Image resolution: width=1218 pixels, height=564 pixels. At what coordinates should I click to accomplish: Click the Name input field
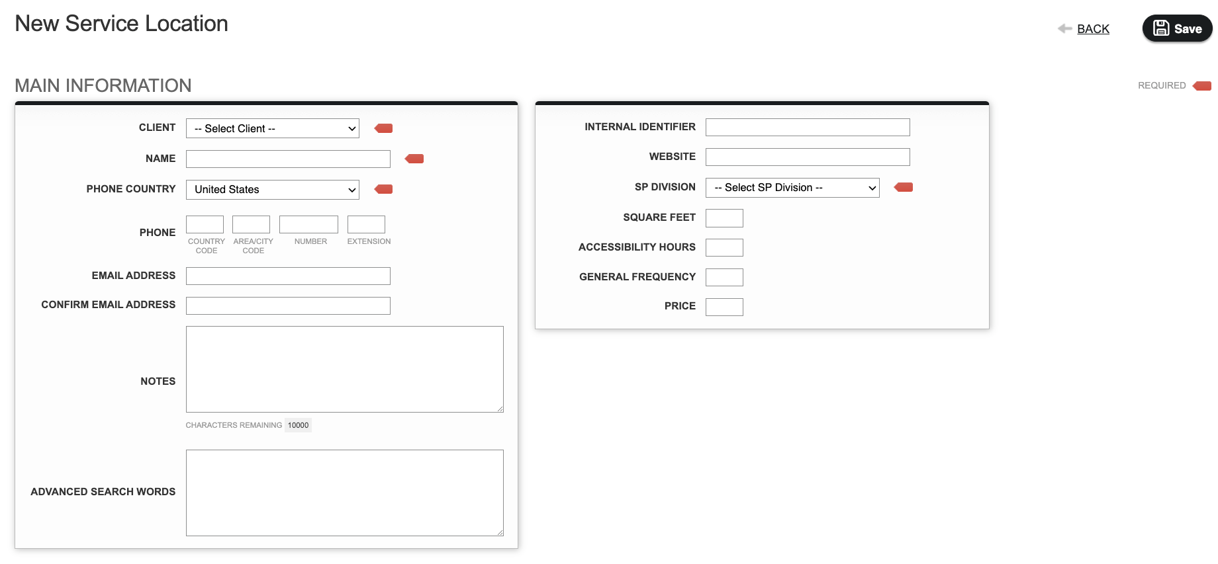288,159
